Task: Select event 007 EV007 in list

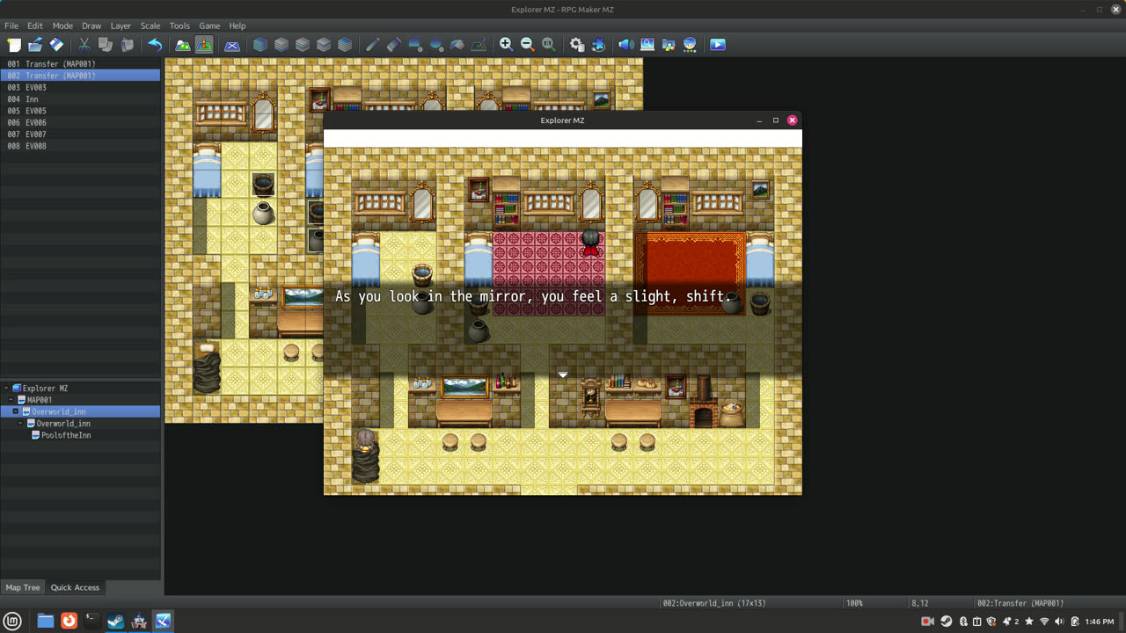Action: coord(80,135)
